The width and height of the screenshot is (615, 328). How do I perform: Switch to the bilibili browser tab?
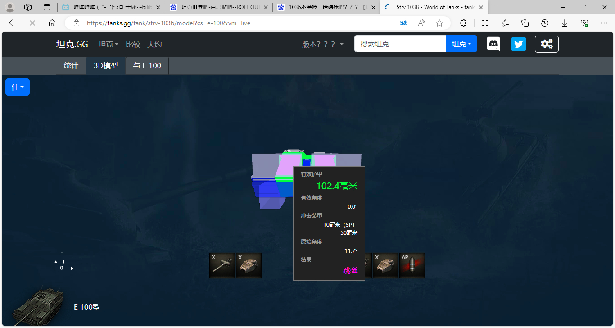tap(111, 7)
